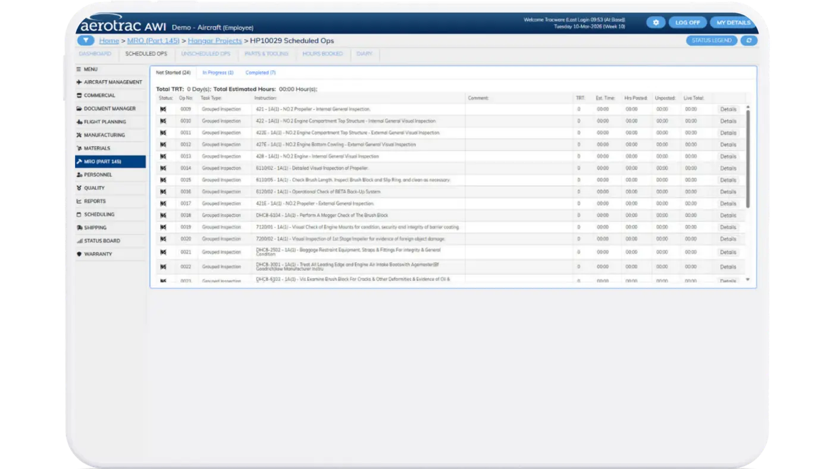This screenshot has width=833, height=469.
Task: Click the Flight Planning sidebar icon
Action: pyautogui.click(x=79, y=122)
